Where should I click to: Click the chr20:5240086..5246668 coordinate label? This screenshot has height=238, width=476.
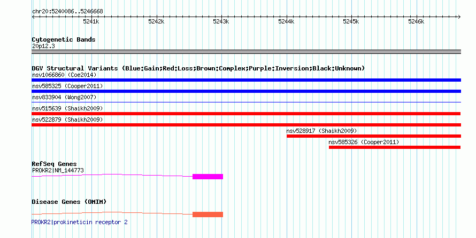pos(67,12)
